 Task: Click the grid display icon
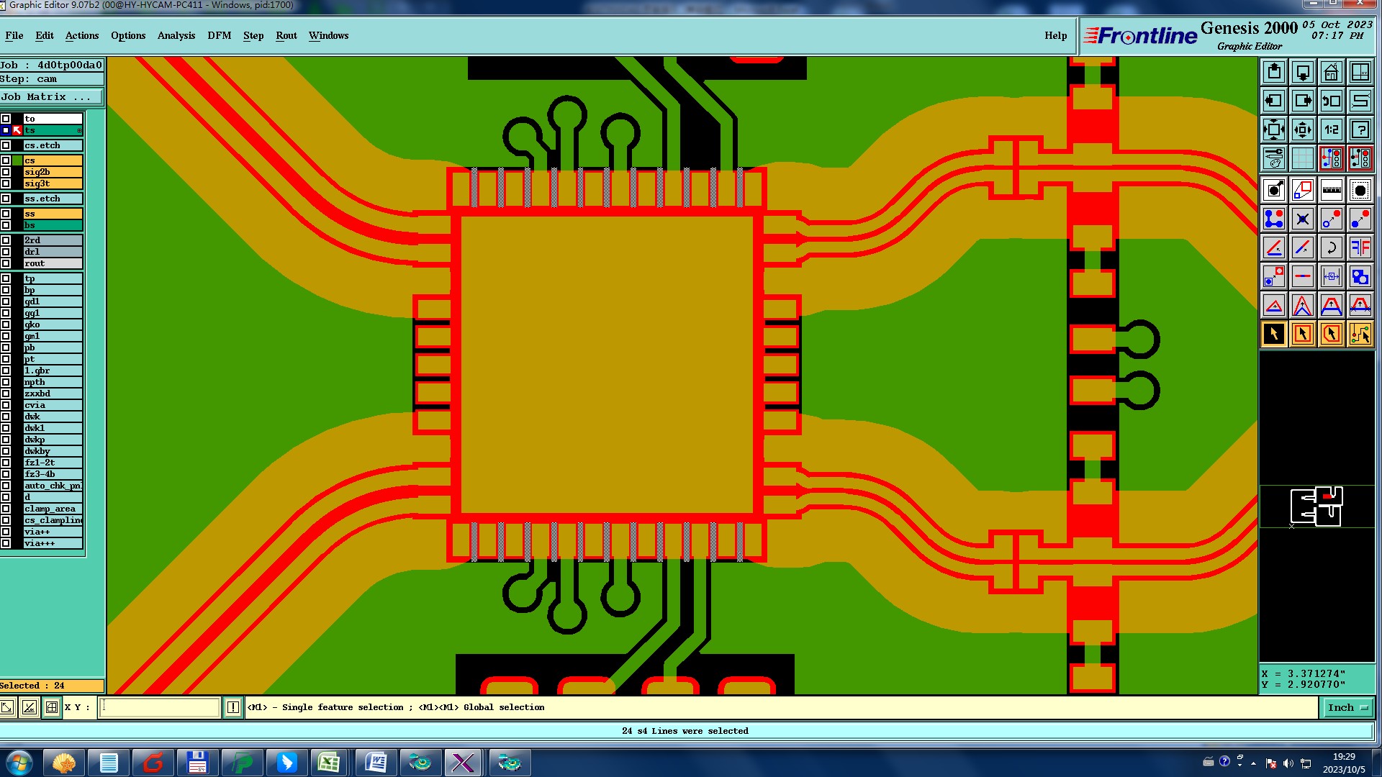click(1302, 158)
